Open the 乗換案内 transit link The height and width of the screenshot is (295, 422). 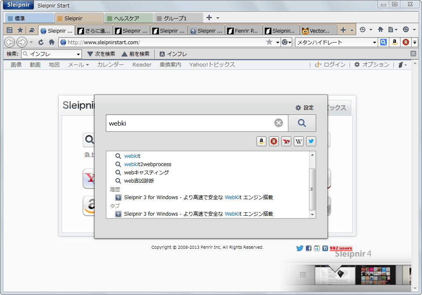click(170, 65)
